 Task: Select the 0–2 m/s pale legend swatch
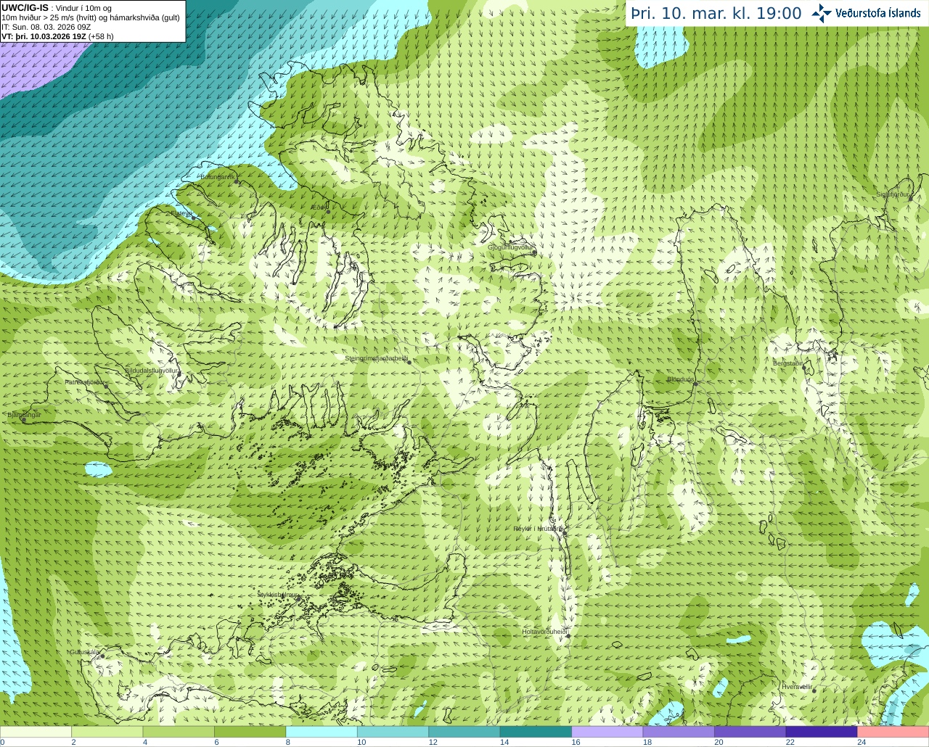[36, 732]
